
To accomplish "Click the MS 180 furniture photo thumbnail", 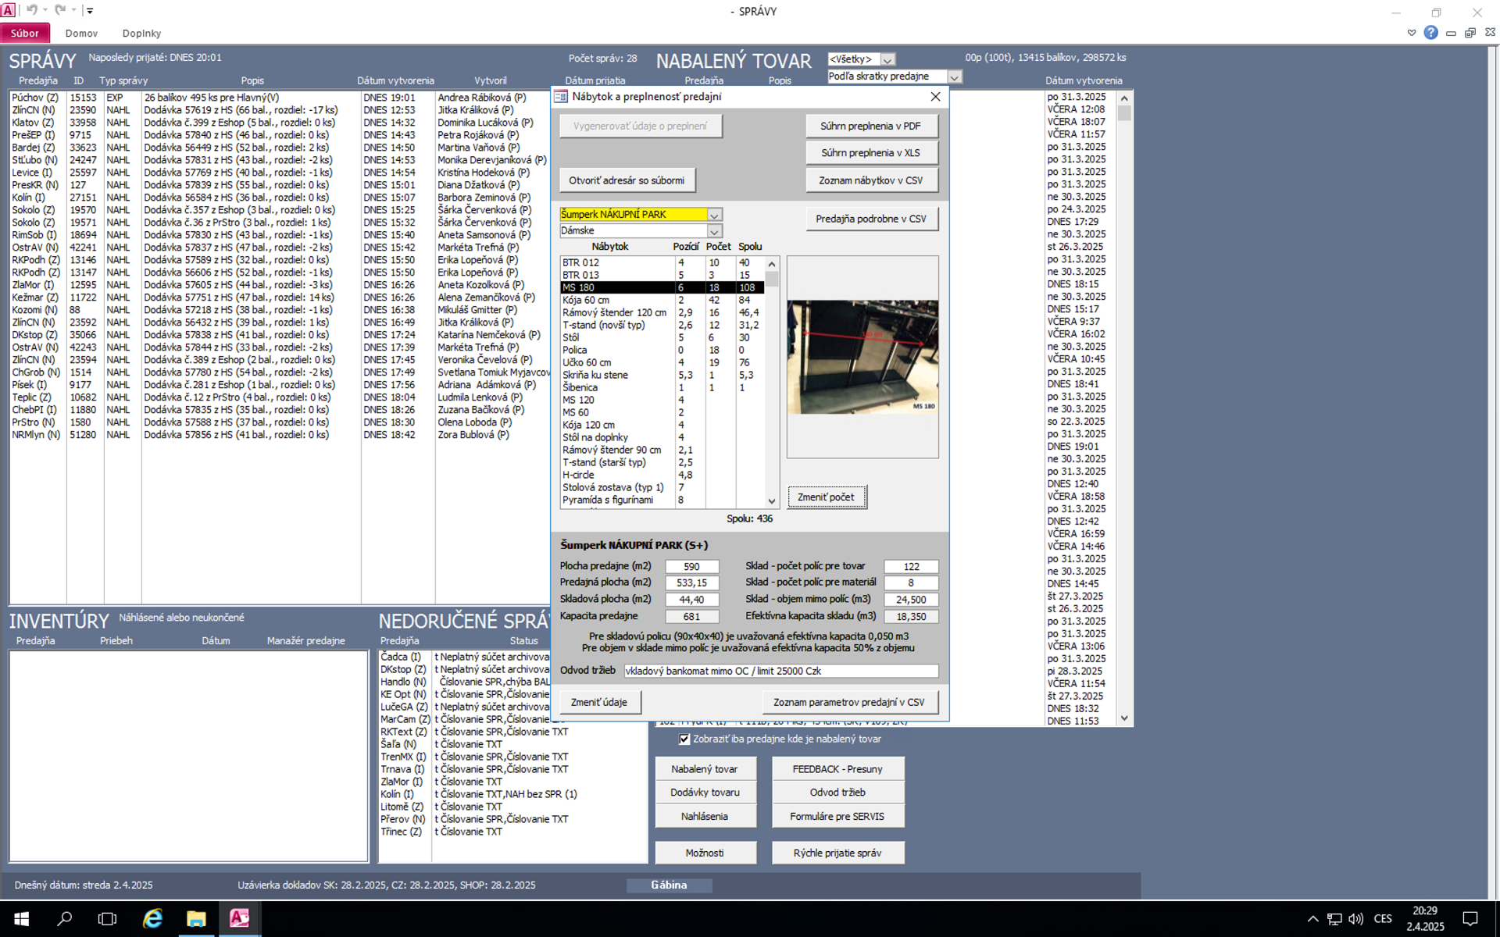I will tap(862, 356).
